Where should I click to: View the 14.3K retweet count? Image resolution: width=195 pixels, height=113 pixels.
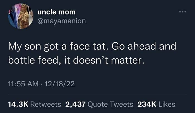[18, 104]
